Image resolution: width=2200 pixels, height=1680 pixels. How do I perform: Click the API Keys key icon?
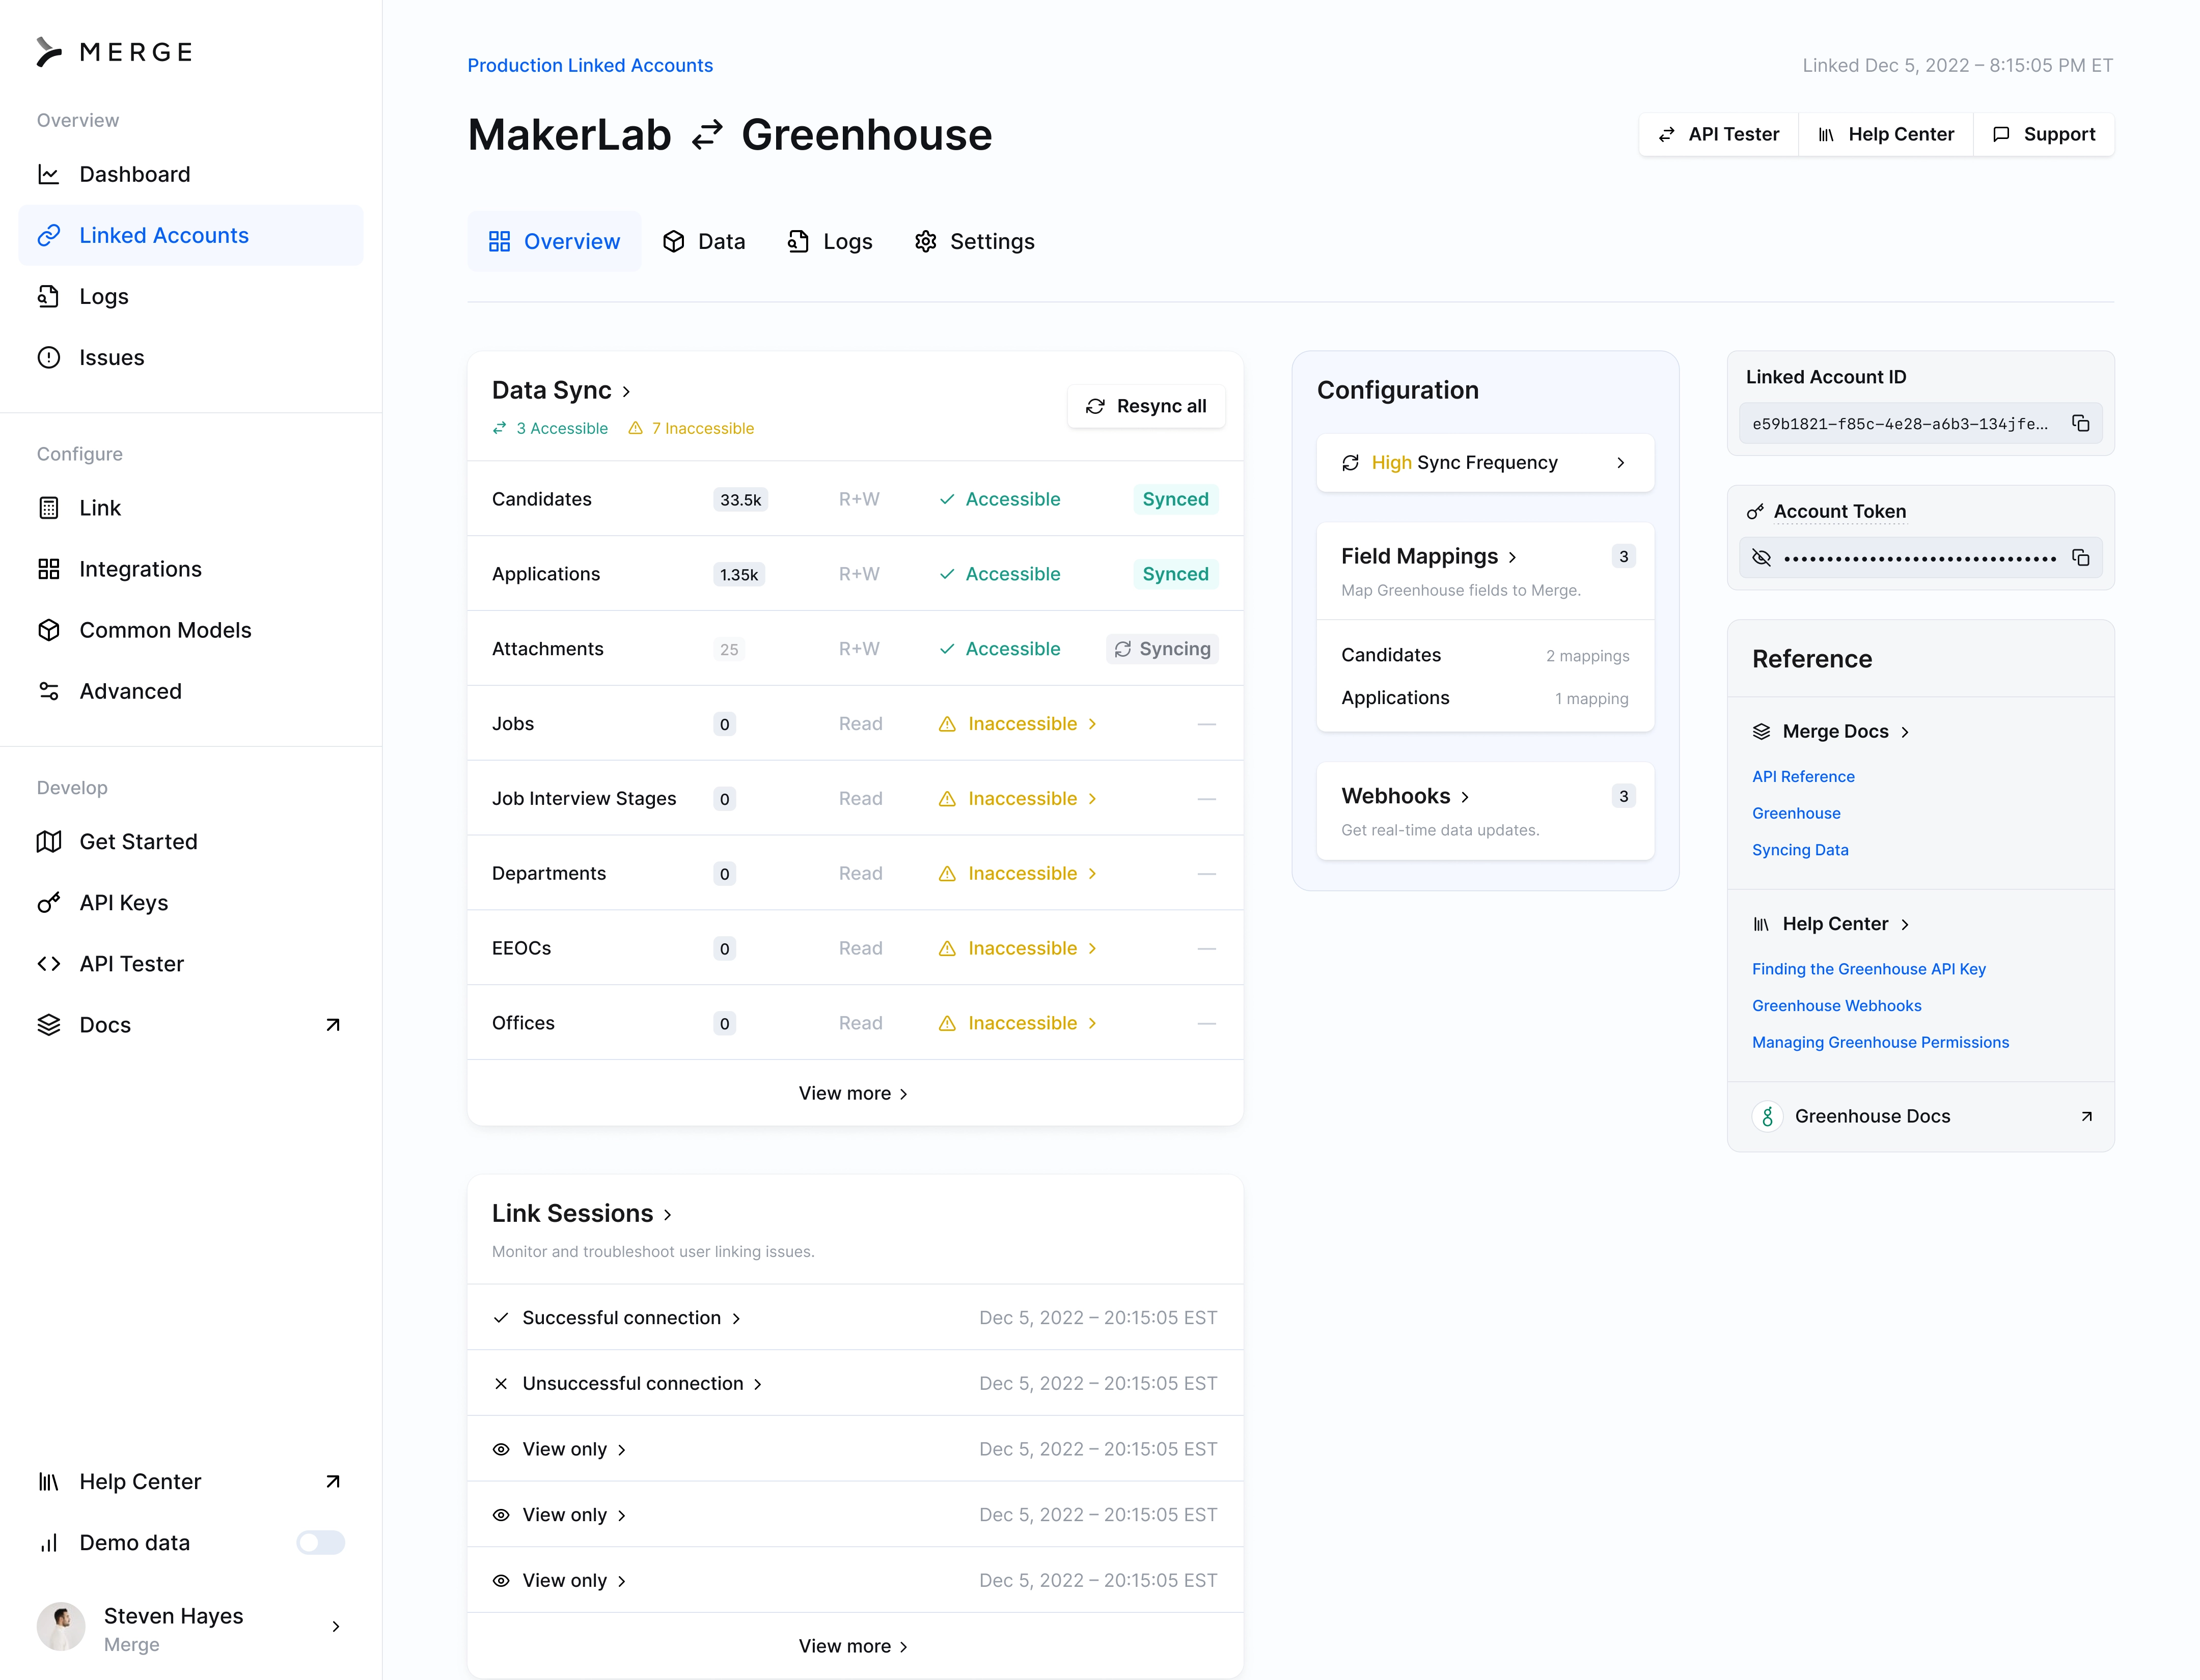tap(48, 903)
